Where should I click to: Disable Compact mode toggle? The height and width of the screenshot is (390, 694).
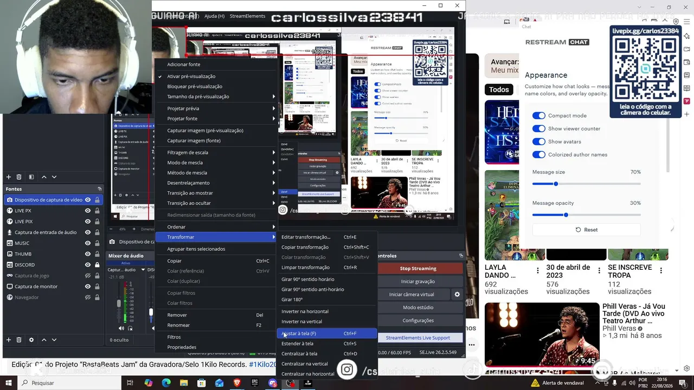pos(538,115)
